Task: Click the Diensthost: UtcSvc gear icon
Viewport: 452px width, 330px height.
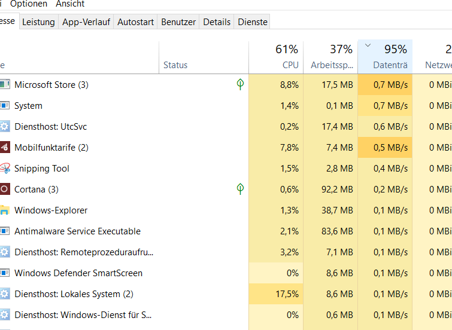Action: pyautogui.click(x=5, y=126)
